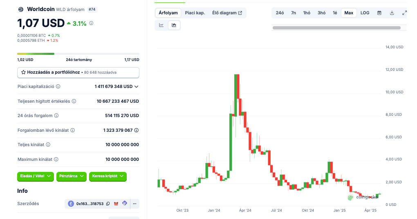417x219 pixels.
Task: Click the purple contract icon beside the MetaMask fox
Action: pyautogui.click(x=124, y=203)
